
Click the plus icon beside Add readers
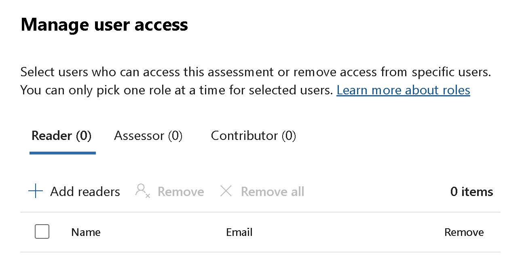pos(36,191)
